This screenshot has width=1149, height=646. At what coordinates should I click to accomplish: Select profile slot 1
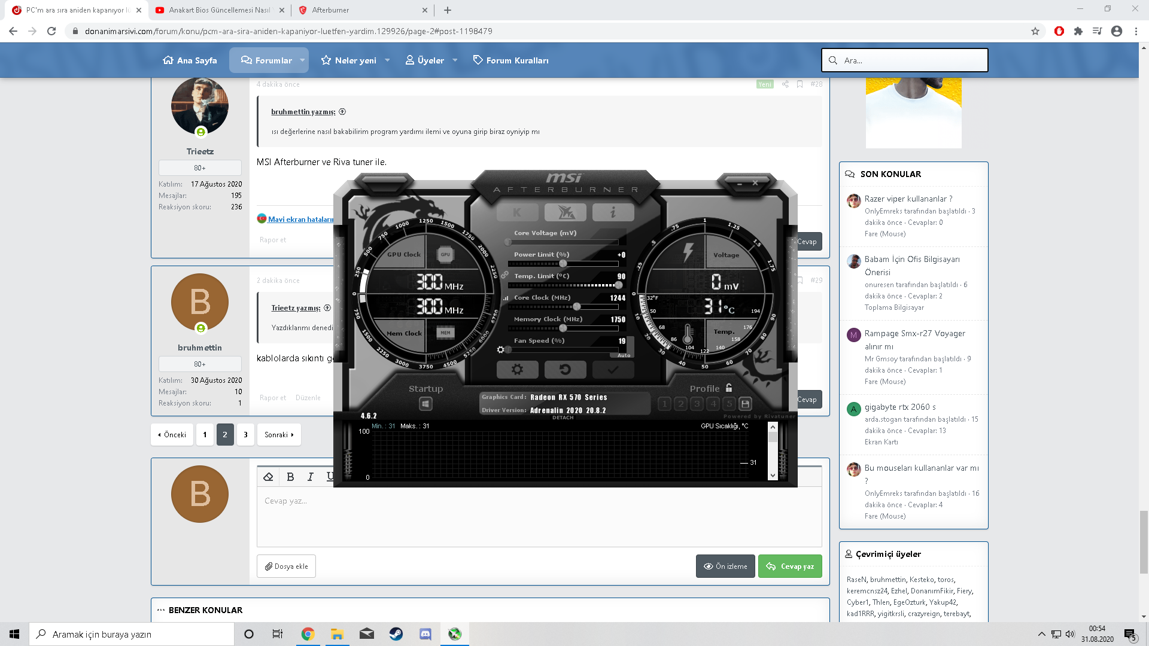coord(664,404)
